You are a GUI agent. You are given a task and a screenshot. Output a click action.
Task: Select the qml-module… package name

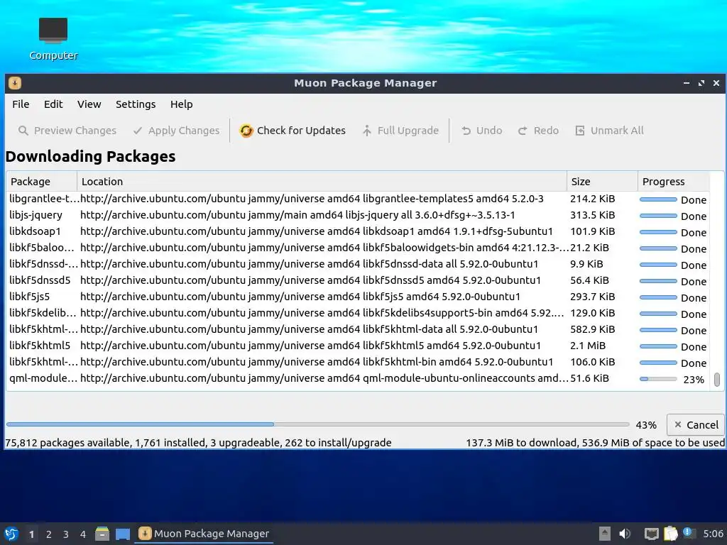pyautogui.click(x=43, y=378)
